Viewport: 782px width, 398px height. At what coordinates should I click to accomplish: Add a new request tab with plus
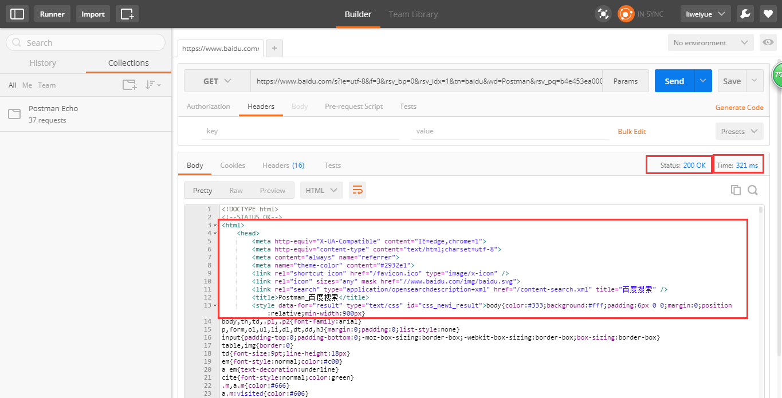[x=274, y=49]
